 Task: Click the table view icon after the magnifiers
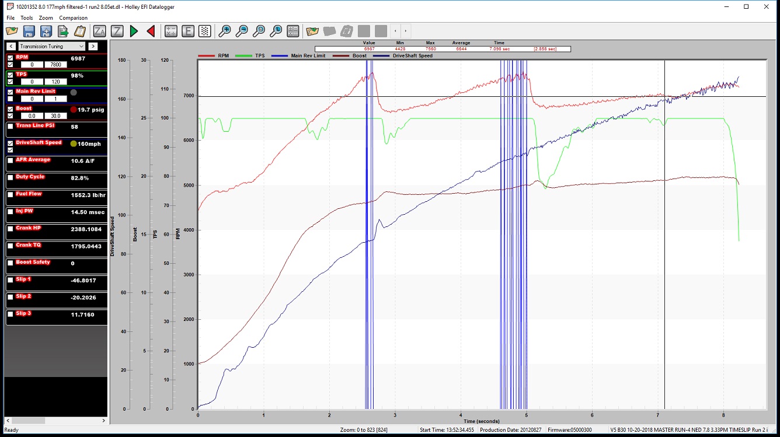[293, 31]
